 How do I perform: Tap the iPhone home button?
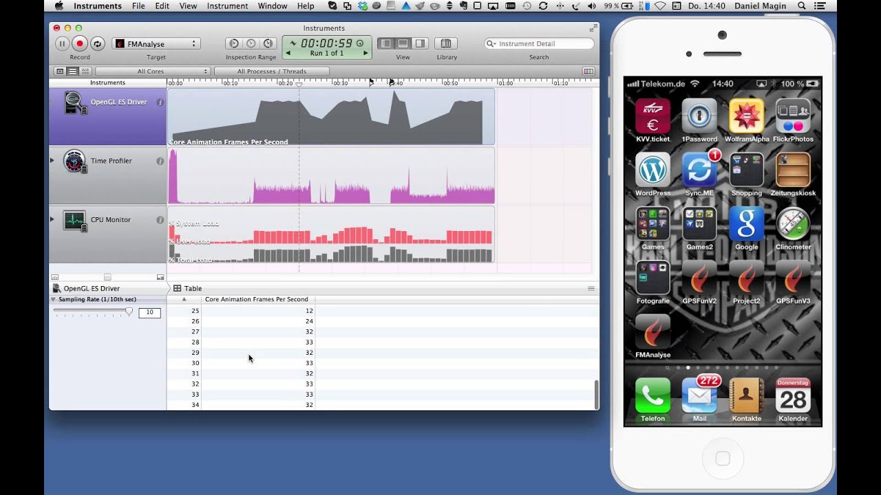722,459
